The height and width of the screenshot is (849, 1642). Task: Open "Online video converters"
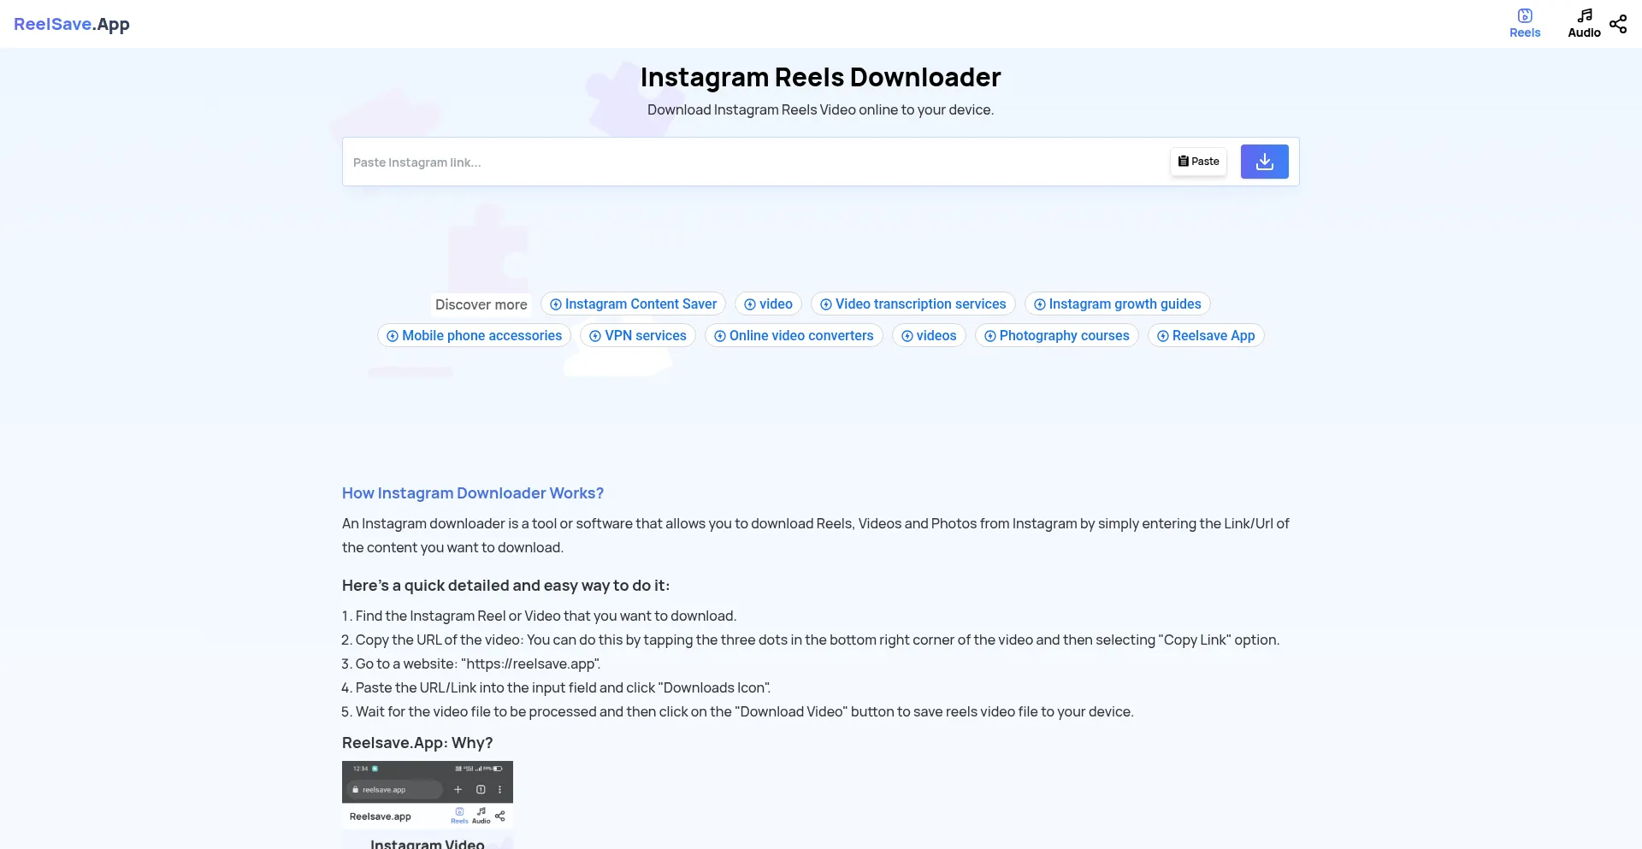[x=794, y=335]
